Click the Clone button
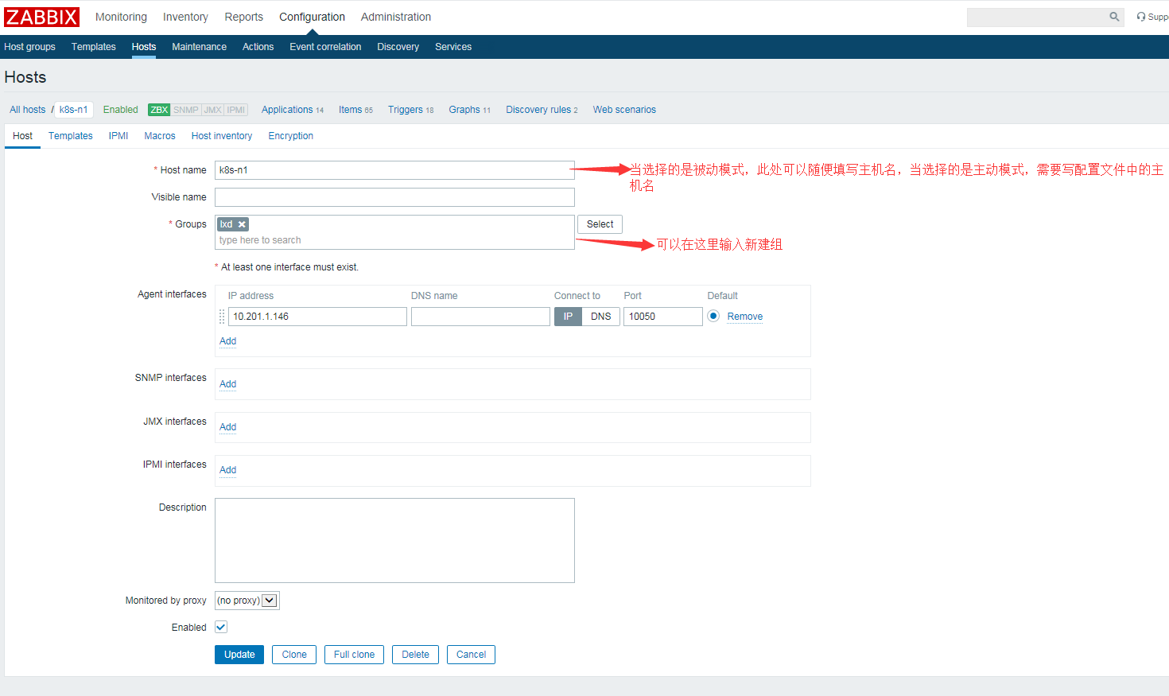 click(294, 655)
